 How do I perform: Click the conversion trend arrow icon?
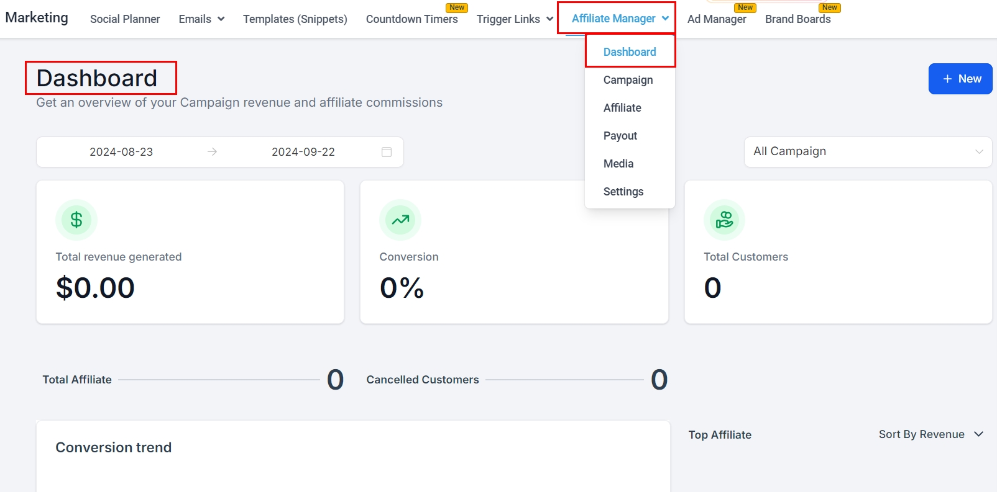click(400, 220)
